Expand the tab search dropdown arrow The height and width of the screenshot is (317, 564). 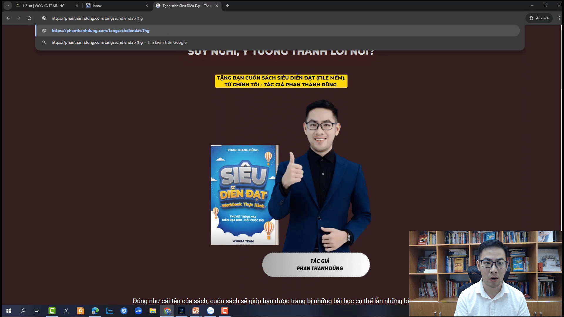[x=8, y=6]
